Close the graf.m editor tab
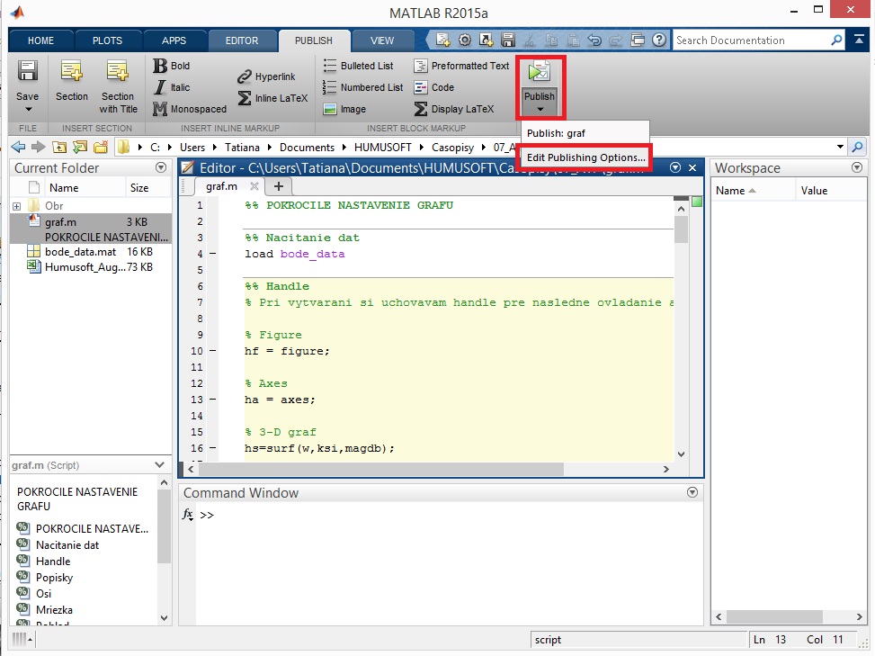 tap(254, 186)
